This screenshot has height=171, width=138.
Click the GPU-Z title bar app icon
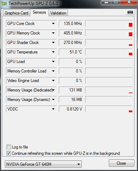pos(4,4)
